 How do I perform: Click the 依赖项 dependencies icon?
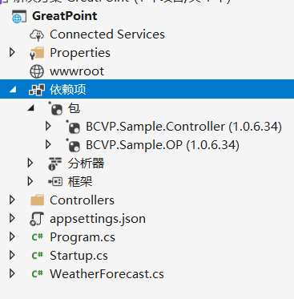[x=37, y=90]
